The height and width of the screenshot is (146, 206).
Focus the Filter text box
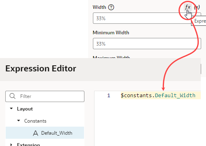[x=45, y=96]
